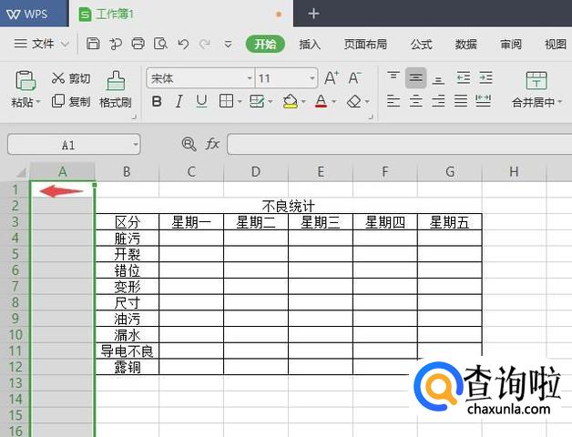Toggle Bold formatting

(x=157, y=101)
